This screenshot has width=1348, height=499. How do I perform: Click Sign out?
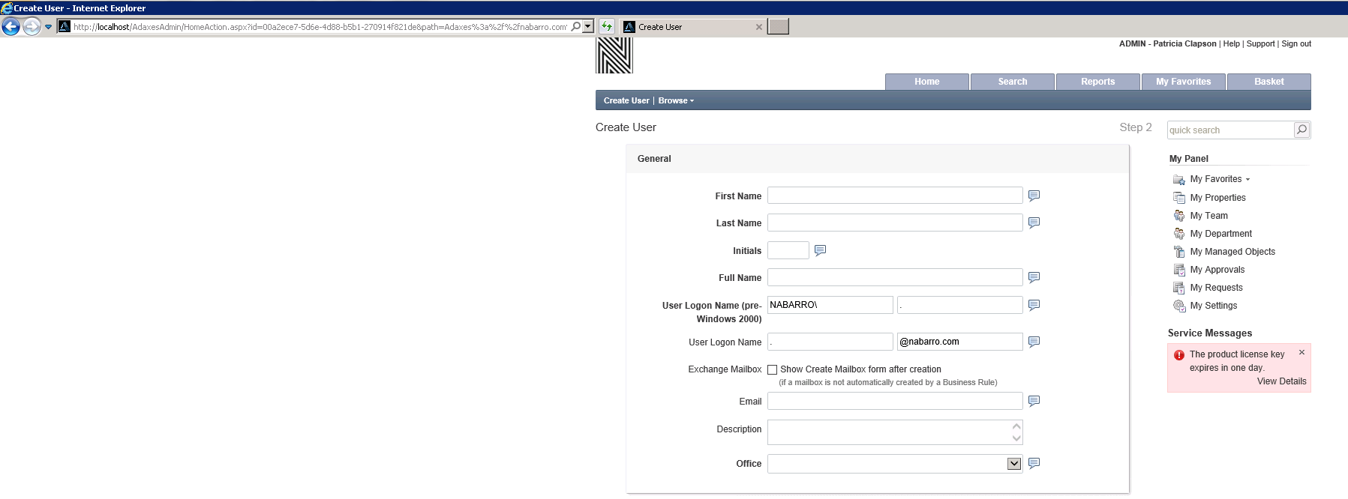[1296, 43]
